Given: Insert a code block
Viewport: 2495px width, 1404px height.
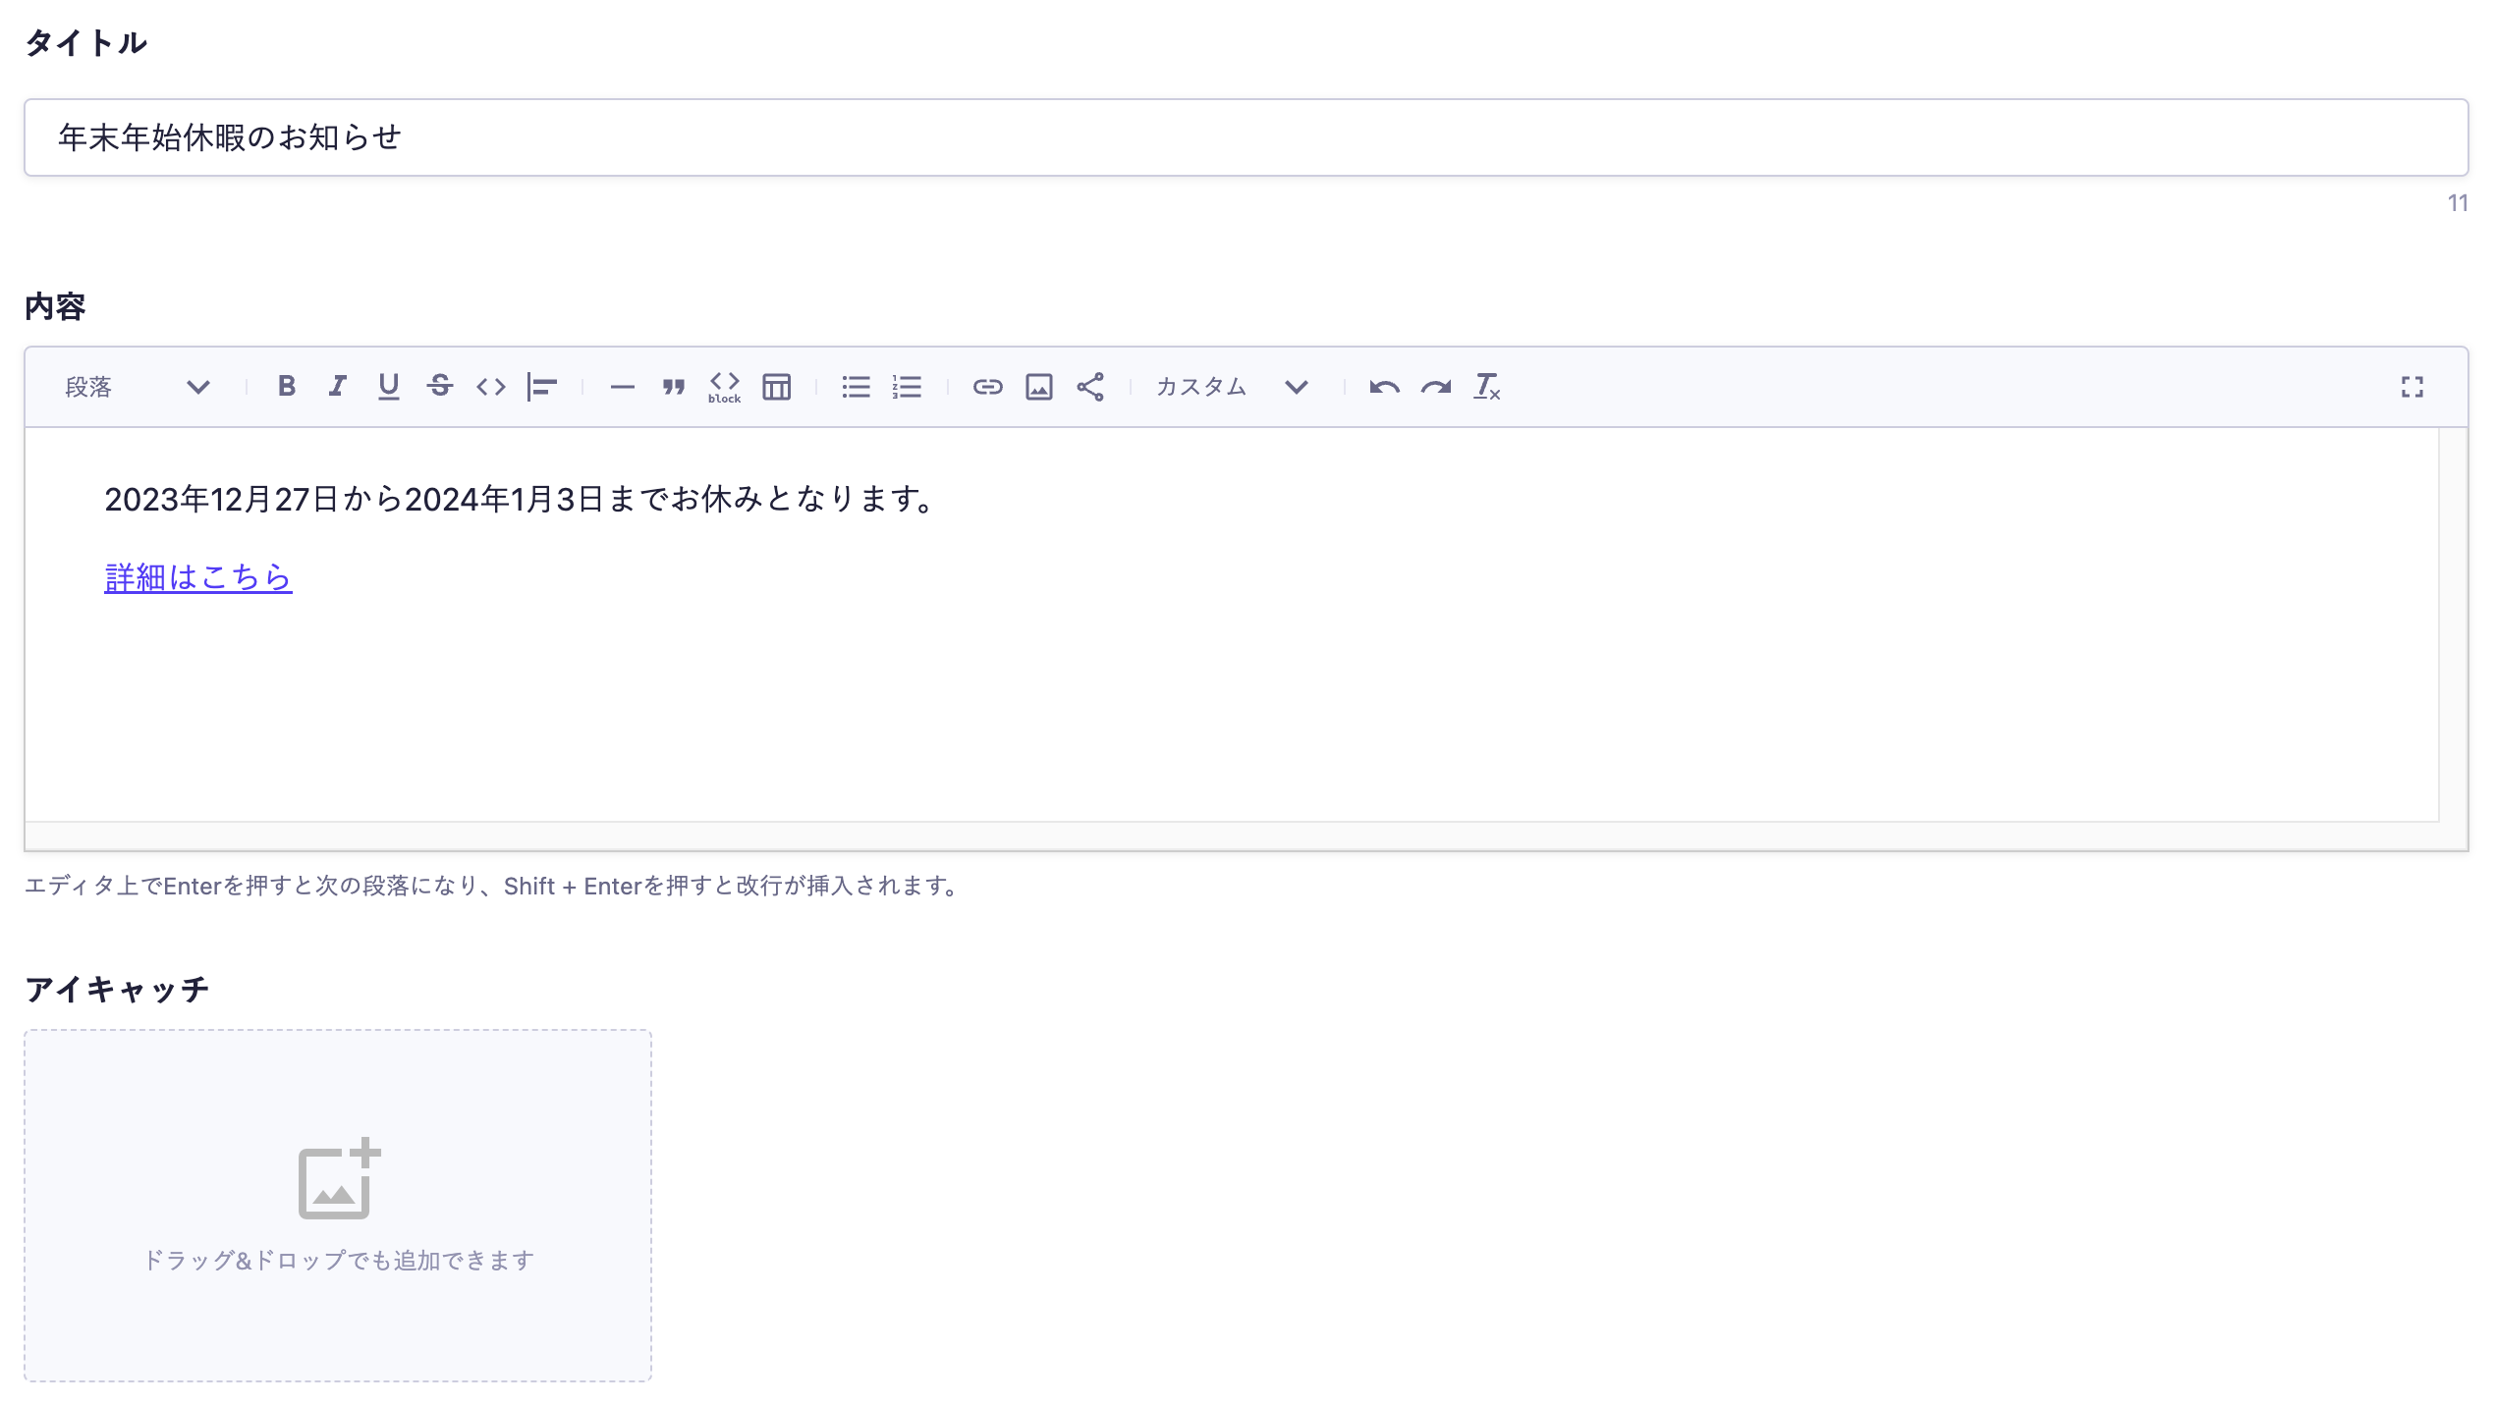Looking at the screenshot, I should (725, 387).
